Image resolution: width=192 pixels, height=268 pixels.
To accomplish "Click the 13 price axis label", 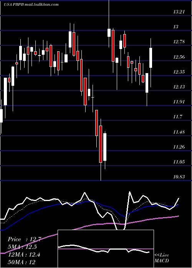I will (176, 27).
